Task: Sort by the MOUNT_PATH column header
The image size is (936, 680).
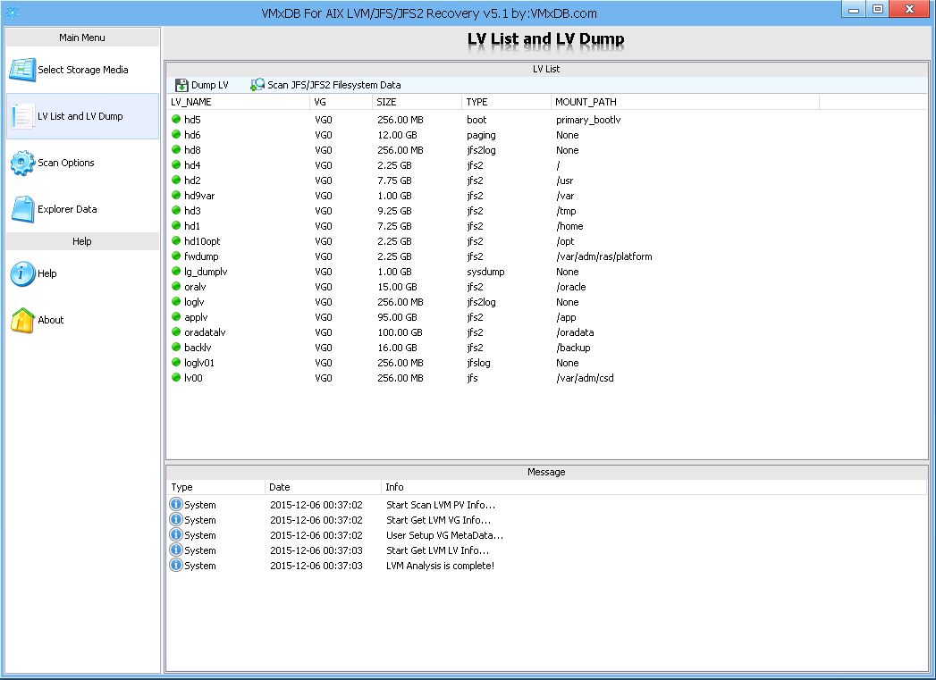Action: point(686,102)
